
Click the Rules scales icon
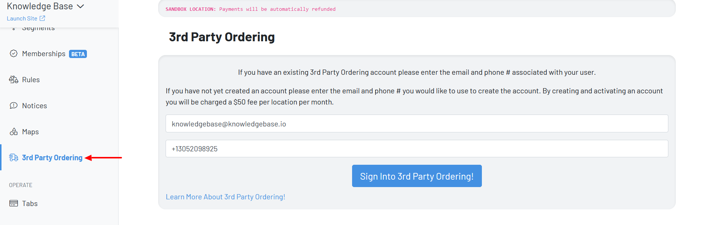coord(13,79)
